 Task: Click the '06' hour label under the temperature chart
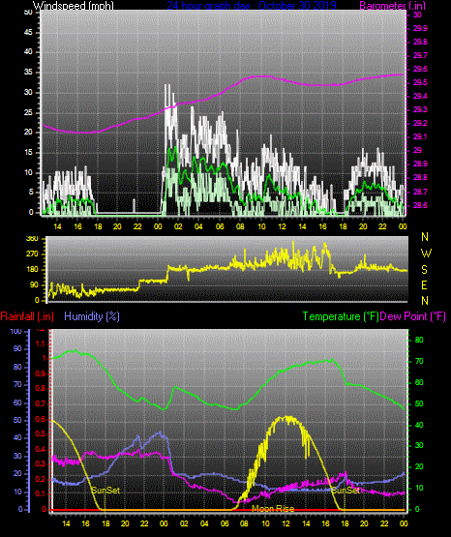pyautogui.click(x=225, y=523)
